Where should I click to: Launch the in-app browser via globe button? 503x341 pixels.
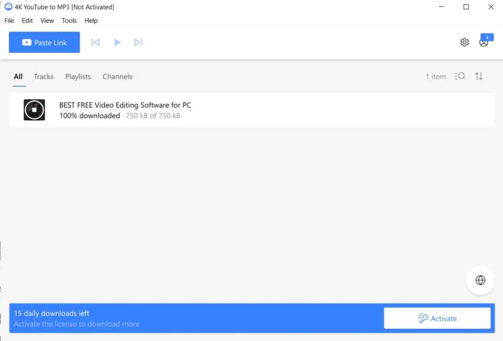[x=480, y=280]
